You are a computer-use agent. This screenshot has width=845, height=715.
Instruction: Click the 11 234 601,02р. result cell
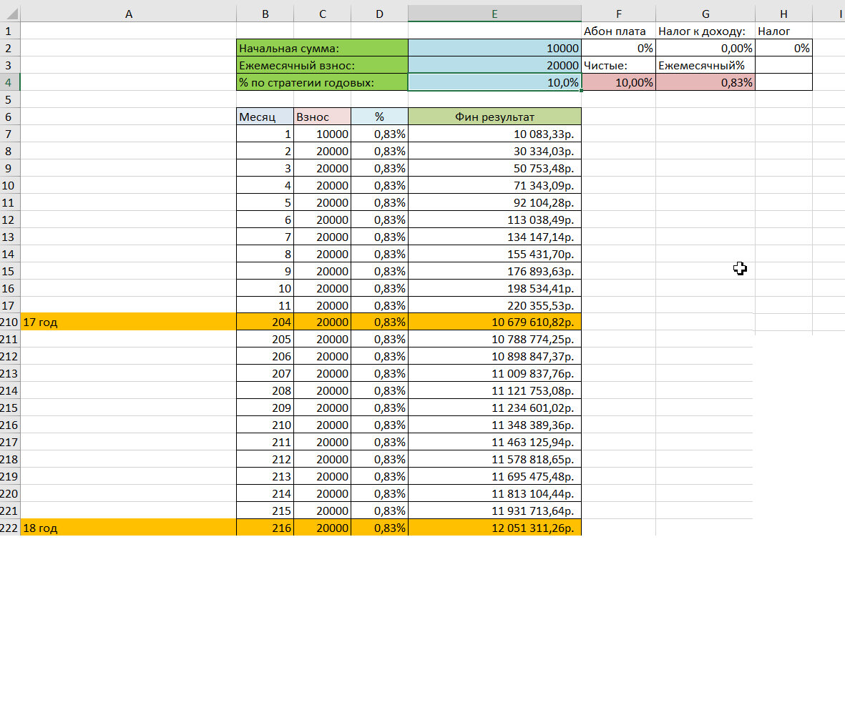pos(494,408)
